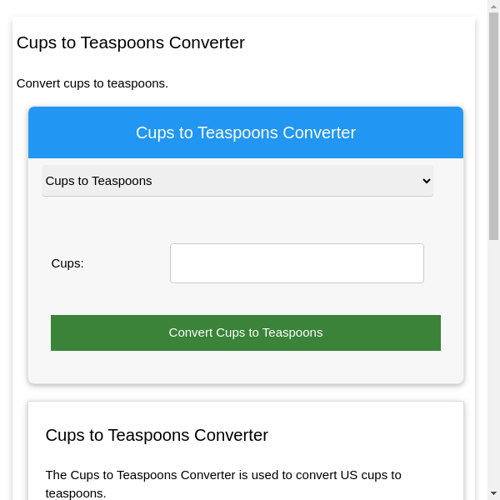Image resolution: width=500 pixels, height=500 pixels.
Task: Open the Cups to Teaspoons conversion dropdown
Action: 237,181
